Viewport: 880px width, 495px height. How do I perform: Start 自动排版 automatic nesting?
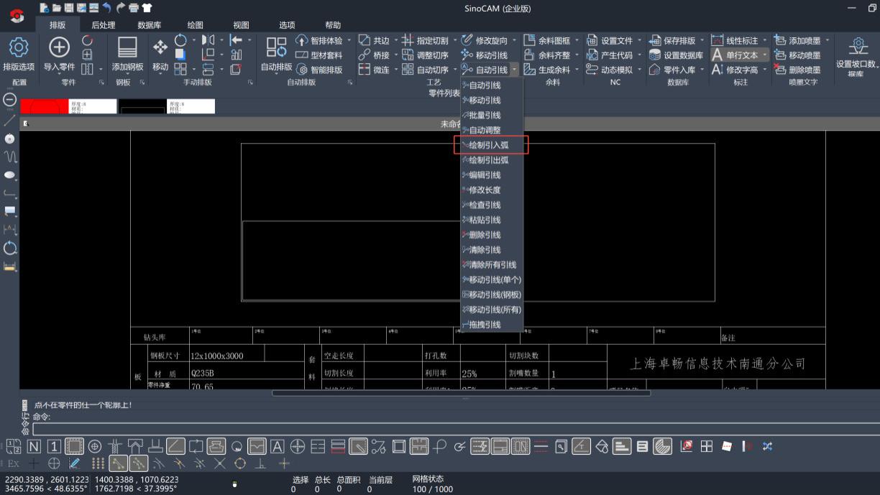click(276, 48)
